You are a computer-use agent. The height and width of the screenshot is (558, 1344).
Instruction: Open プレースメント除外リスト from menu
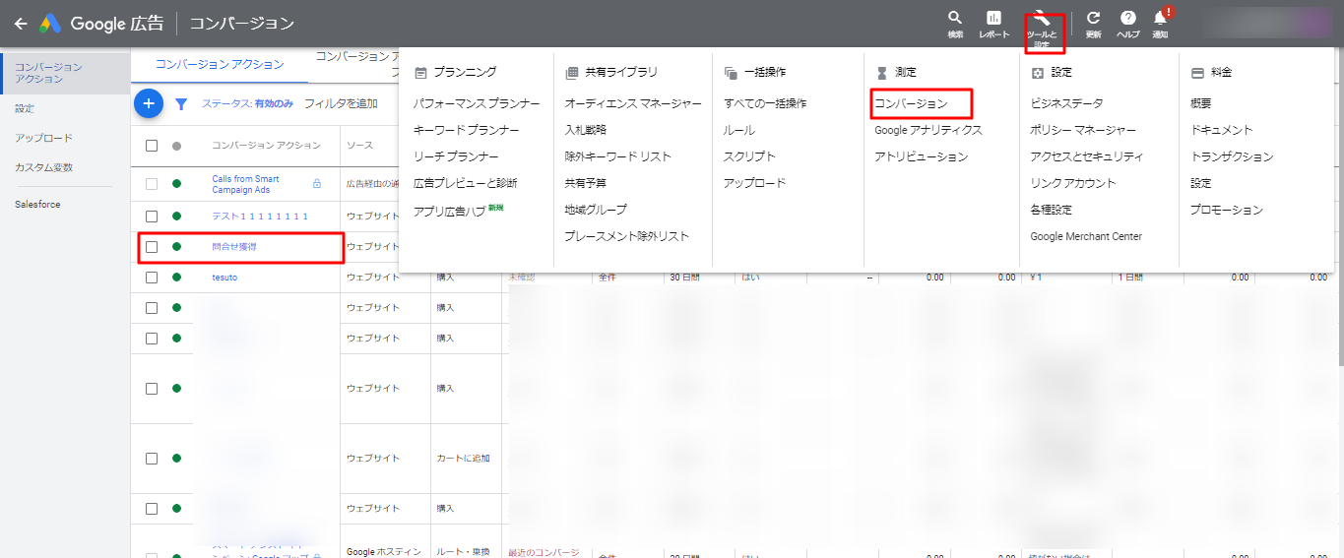click(626, 236)
